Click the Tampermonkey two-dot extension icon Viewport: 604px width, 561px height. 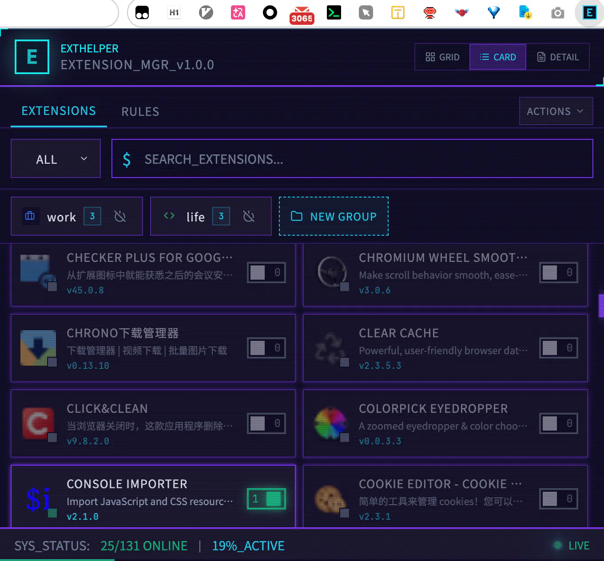142,13
